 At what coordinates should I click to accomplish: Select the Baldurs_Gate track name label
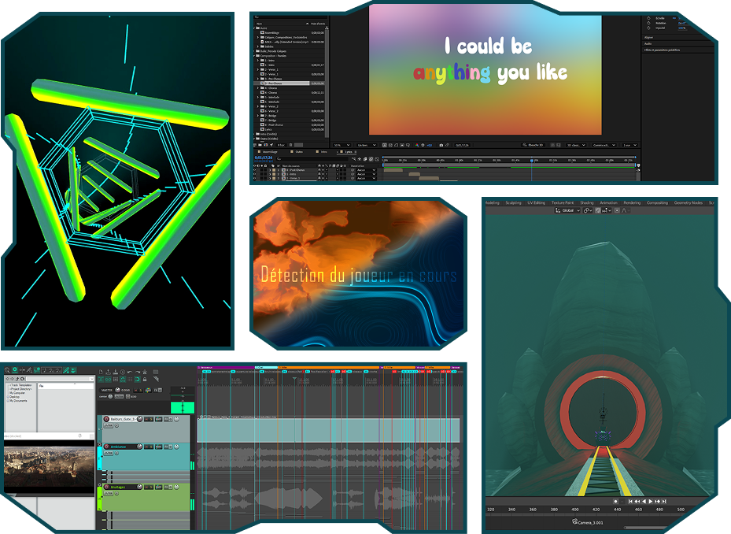tap(122, 419)
